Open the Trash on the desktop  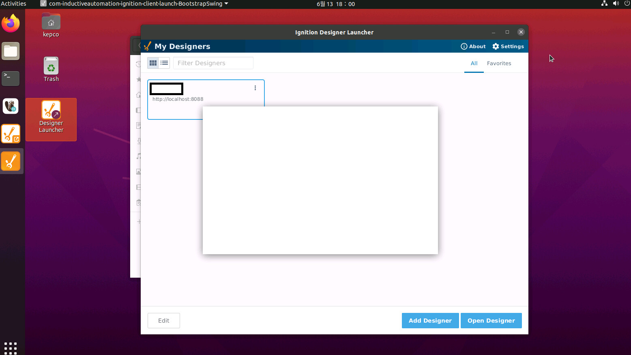pyautogui.click(x=51, y=69)
